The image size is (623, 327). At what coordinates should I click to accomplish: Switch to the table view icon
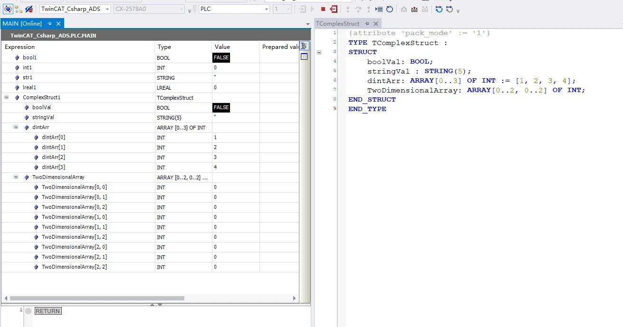(x=304, y=56)
